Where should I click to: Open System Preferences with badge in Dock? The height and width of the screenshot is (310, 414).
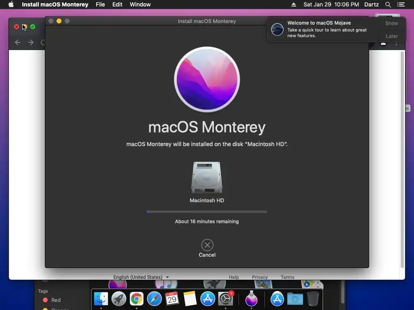226,299
